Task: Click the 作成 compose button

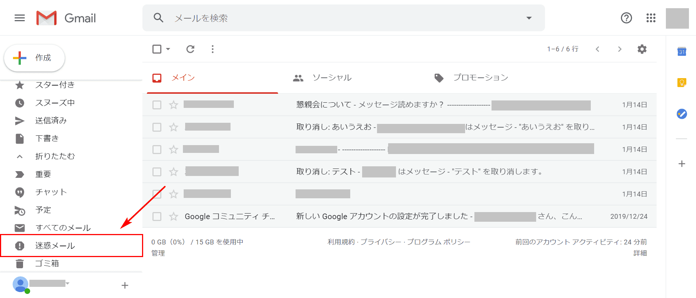Action: coord(34,58)
